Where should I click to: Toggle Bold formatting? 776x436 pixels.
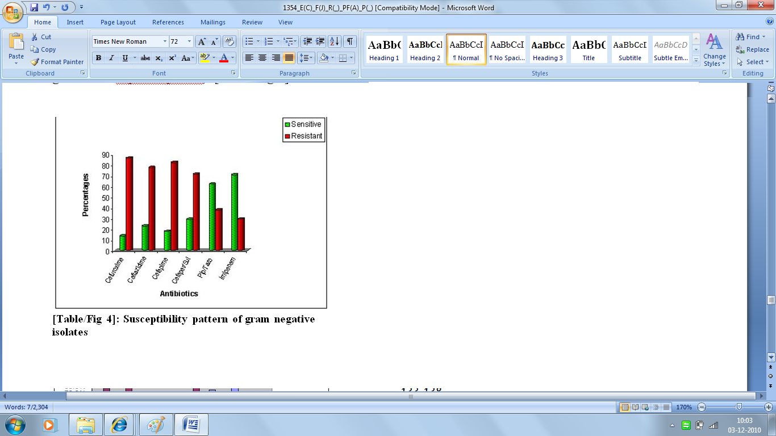(x=98, y=58)
